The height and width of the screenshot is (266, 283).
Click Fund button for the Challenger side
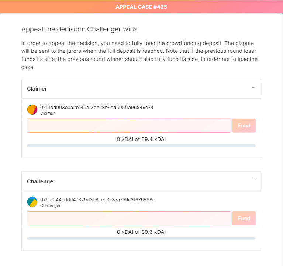244,218
